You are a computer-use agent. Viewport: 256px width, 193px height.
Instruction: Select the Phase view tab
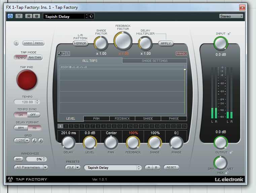[x=174, y=119]
